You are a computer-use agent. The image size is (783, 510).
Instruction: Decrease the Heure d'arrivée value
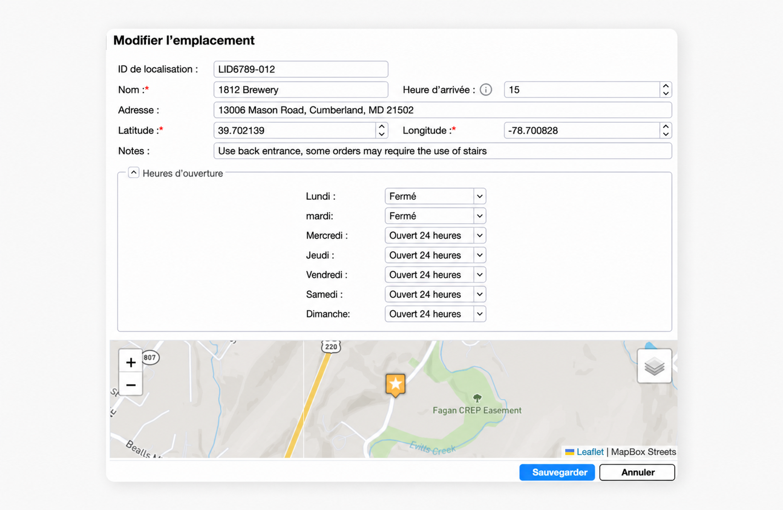pos(666,93)
